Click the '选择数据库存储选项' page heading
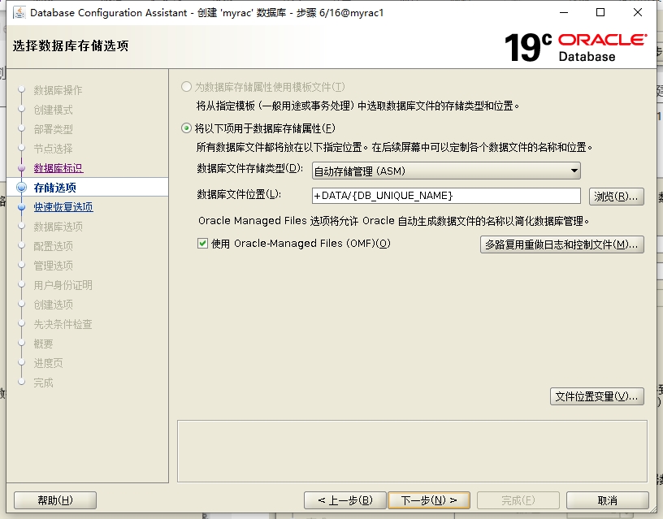 coord(71,45)
